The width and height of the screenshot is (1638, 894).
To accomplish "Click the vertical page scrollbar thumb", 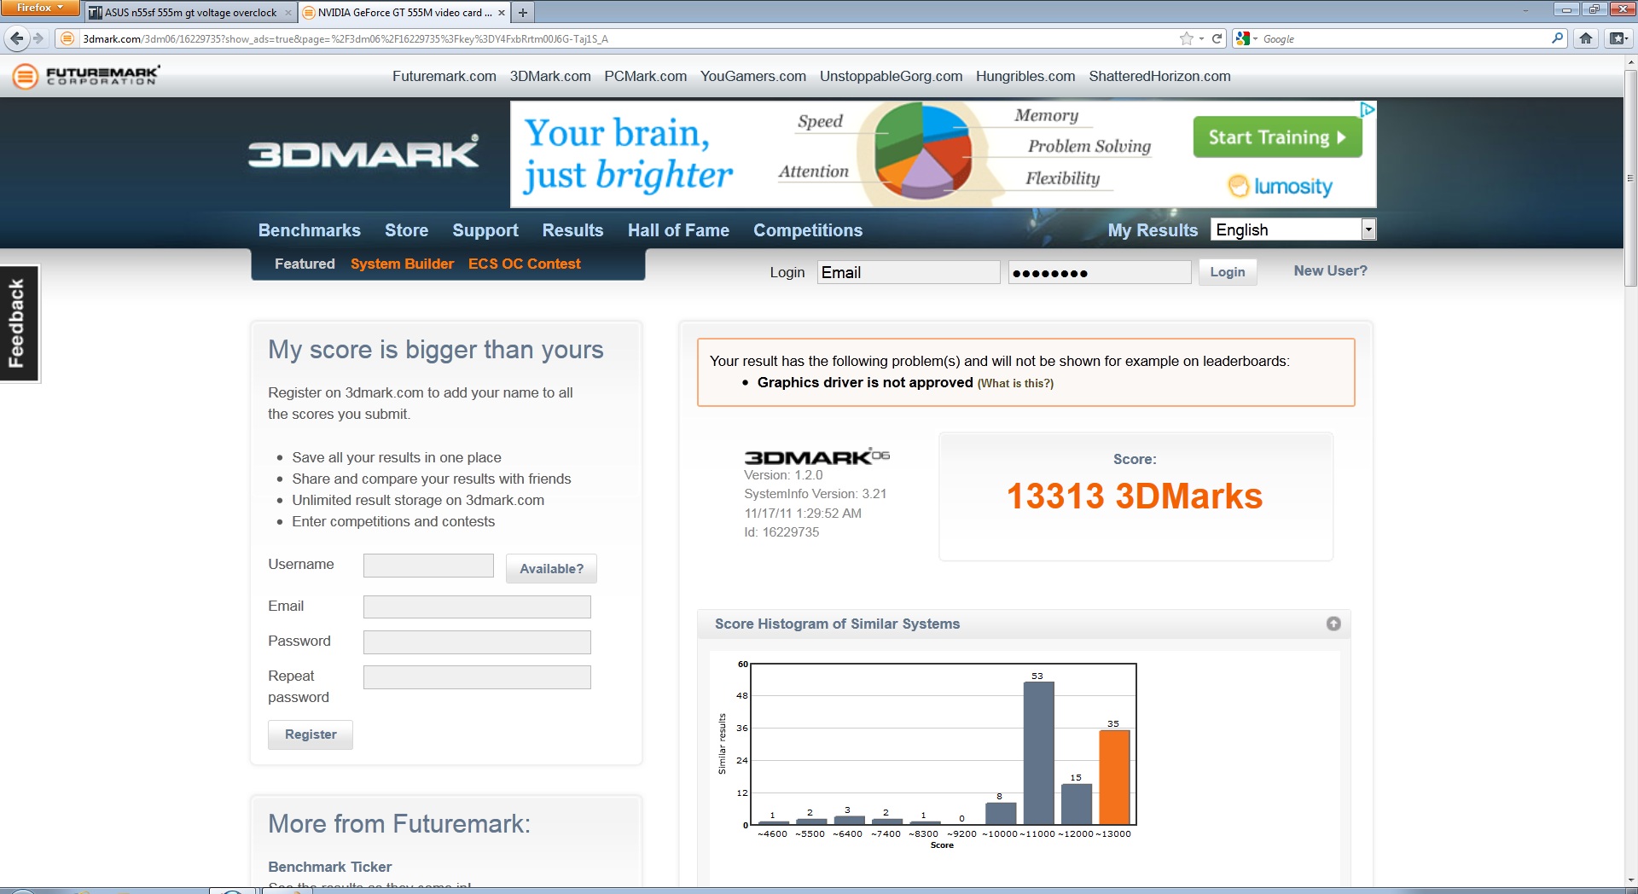I will point(1630,177).
